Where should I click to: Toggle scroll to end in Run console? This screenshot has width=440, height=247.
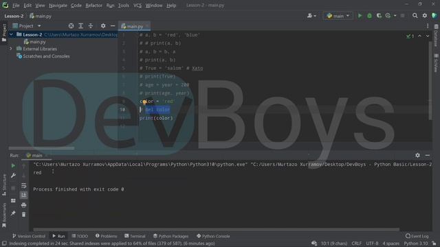tap(24, 195)
